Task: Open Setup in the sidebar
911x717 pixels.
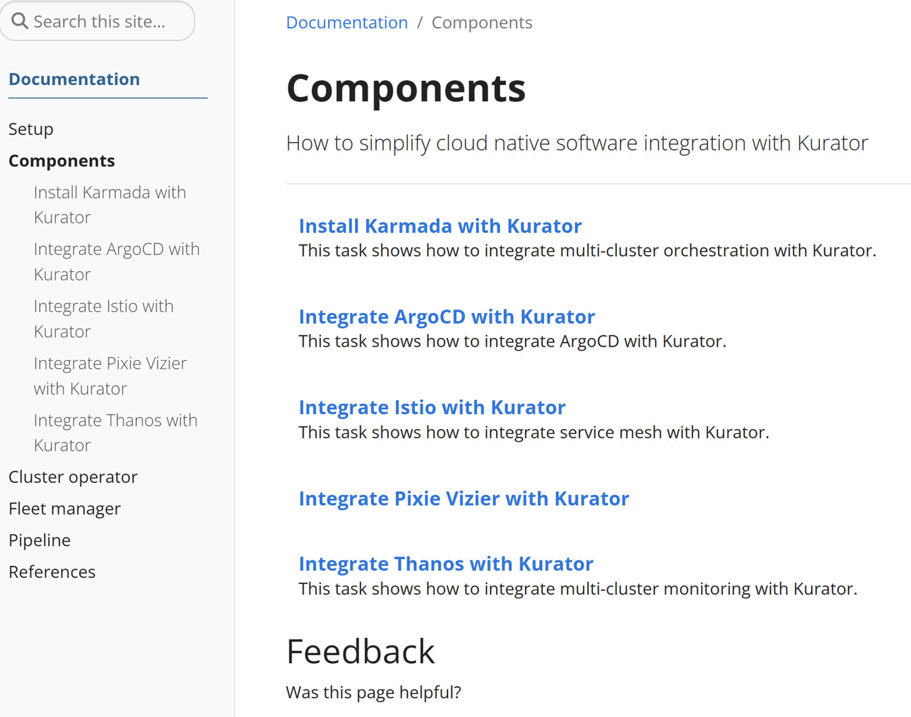Action: click(31, 129)
